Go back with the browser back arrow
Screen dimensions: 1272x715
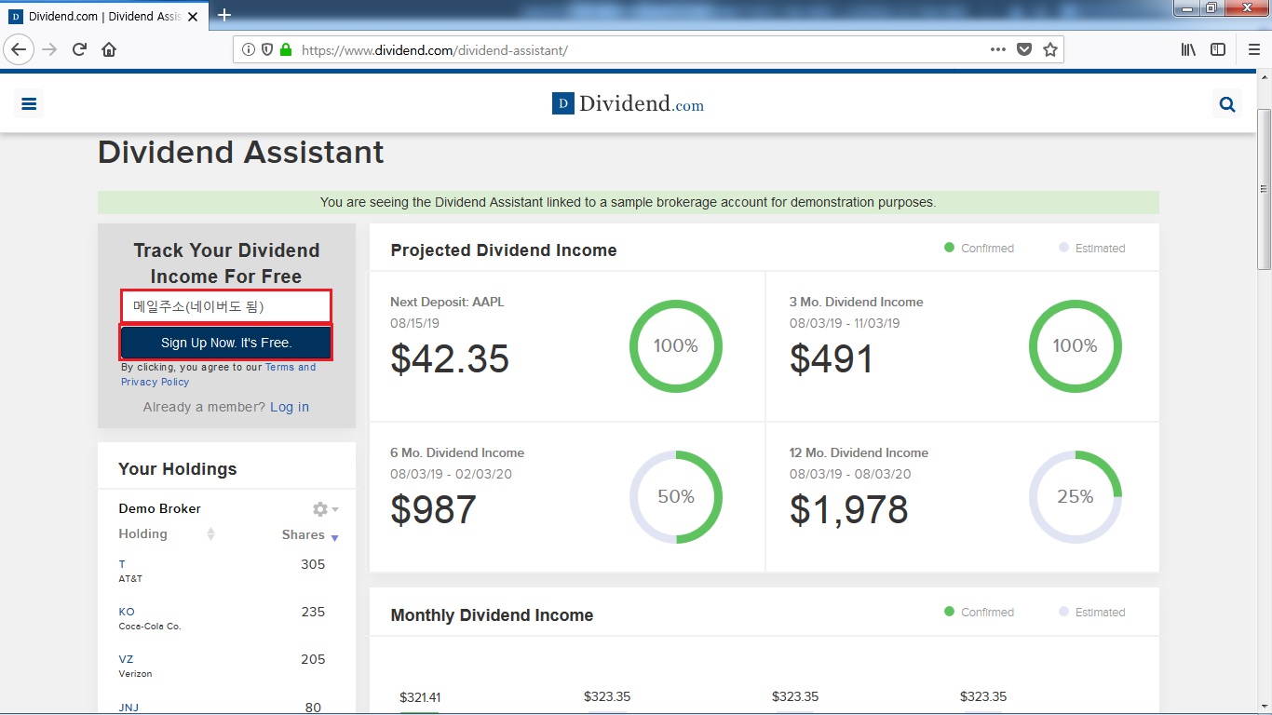tap(19, 49)
